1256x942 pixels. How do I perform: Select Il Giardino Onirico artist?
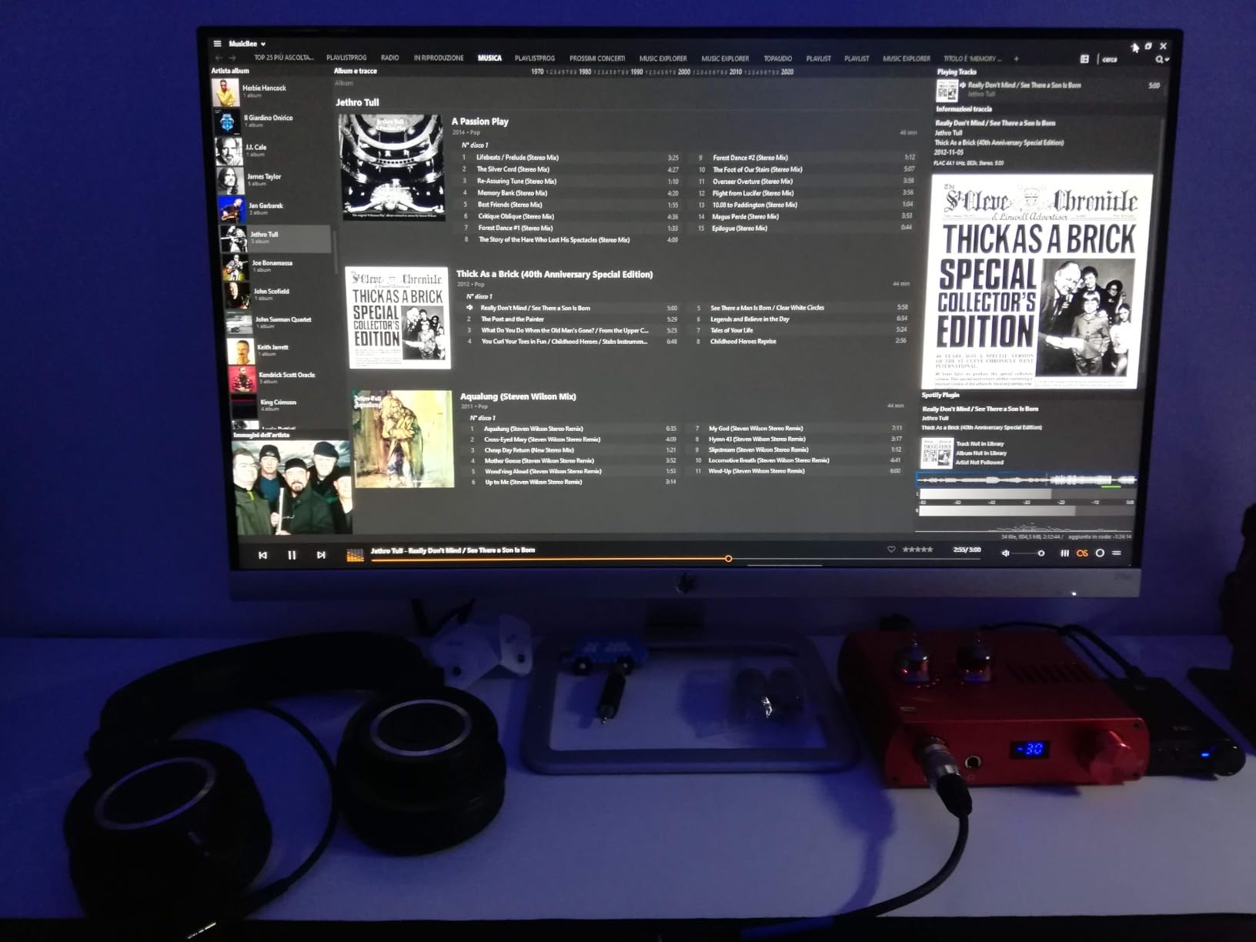pyautogui.click(x=272, y=121)
